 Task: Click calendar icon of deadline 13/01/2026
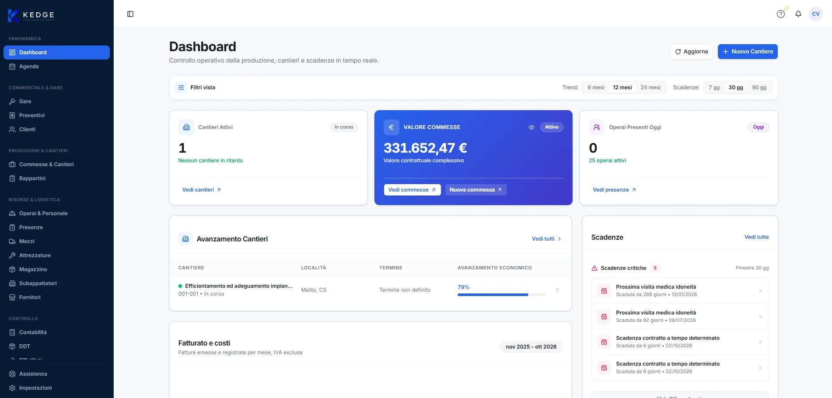(604, 291)
